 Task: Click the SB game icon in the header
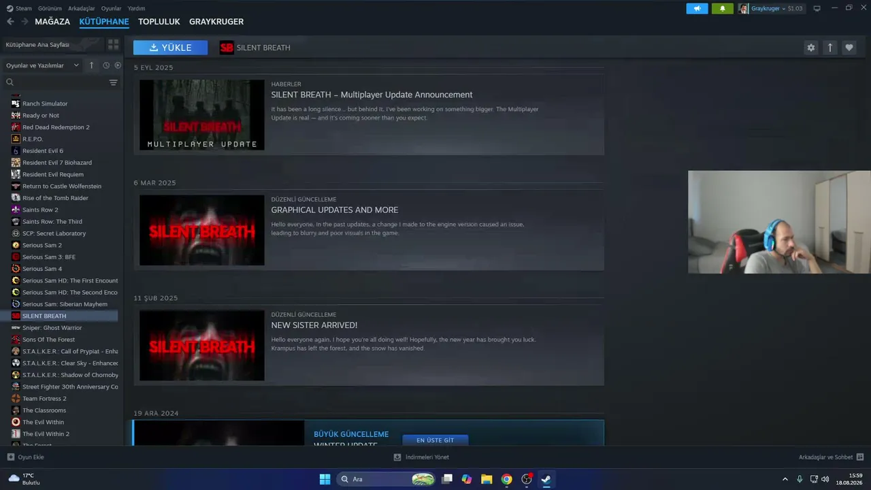pyautogui.click(x=227, y=48)
